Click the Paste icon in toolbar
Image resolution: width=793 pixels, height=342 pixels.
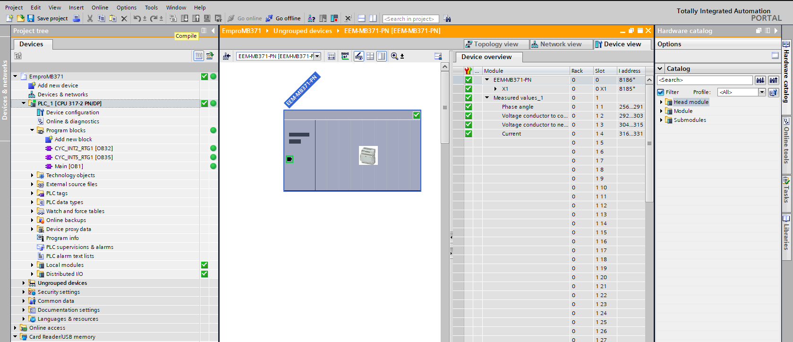(x=112, y=18)
